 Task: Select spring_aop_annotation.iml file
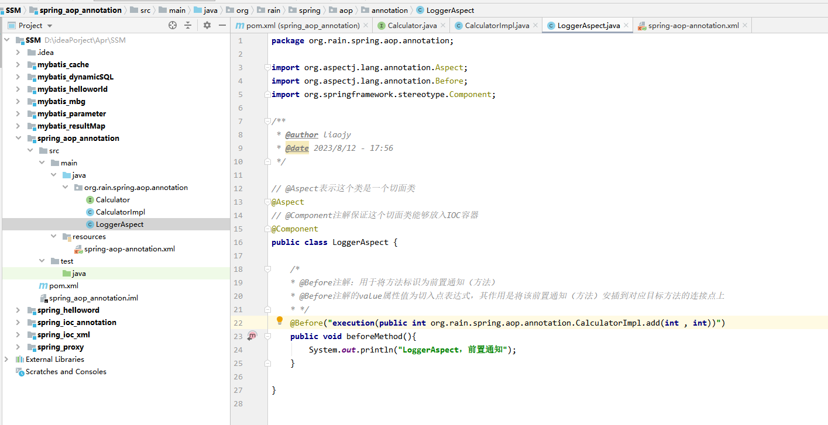[94, 298]
